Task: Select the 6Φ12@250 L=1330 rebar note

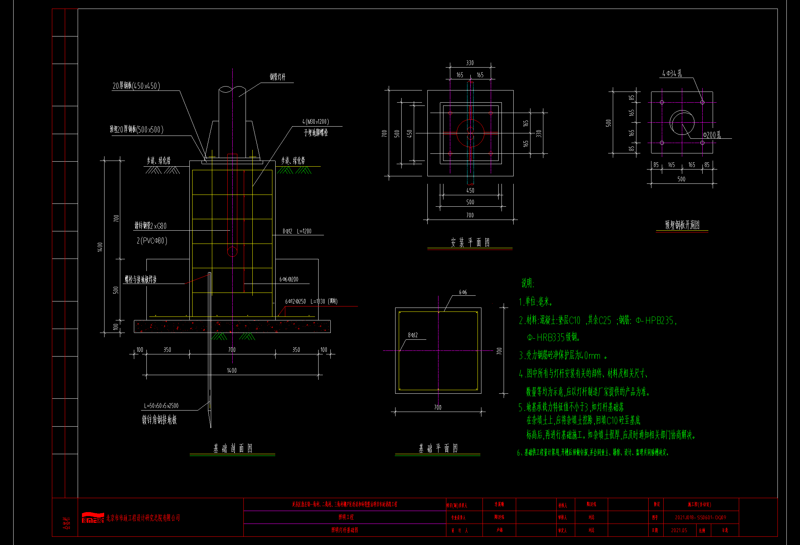Action: tap(311, 301)
